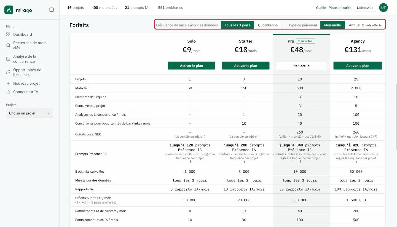The height and width of the screenshot is (227, 397).
Task: Click the 'Membres de l'équipe' row label
Action: click(91, 97)
